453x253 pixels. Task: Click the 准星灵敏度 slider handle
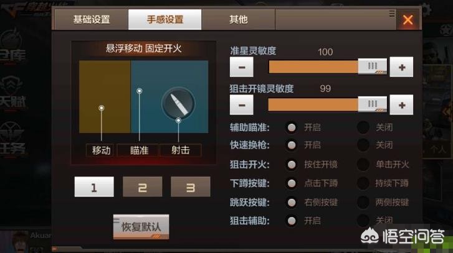pyautogui.click(x=373, y=67)
